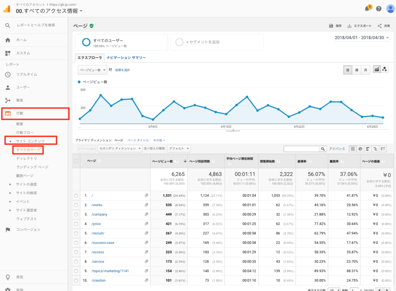This screenshot has height=291, width=396.
Task: Click the Export download icon
Action: tap(349, 26)
